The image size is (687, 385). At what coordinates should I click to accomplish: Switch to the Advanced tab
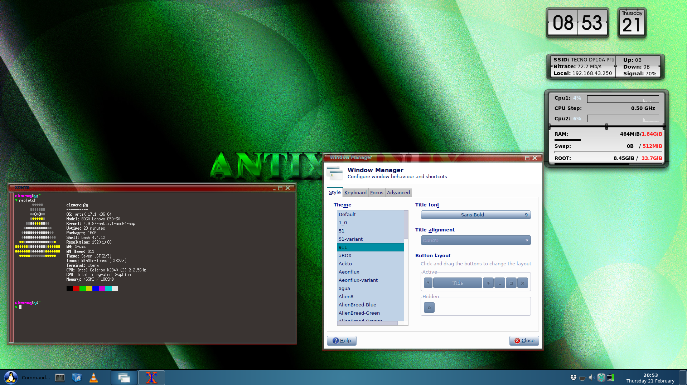pos(398,192)
